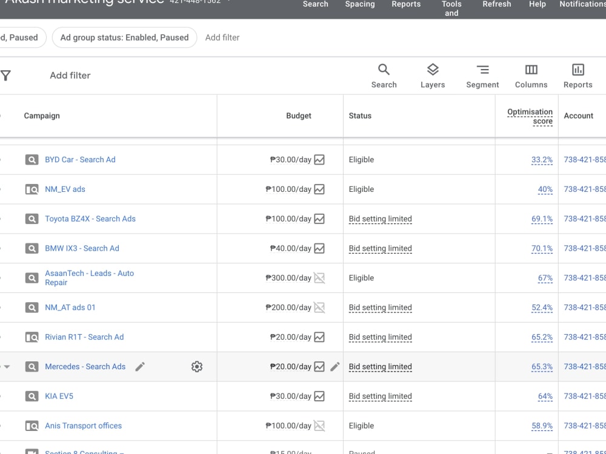Open the Reports top menu

click(x=406, y=4)
